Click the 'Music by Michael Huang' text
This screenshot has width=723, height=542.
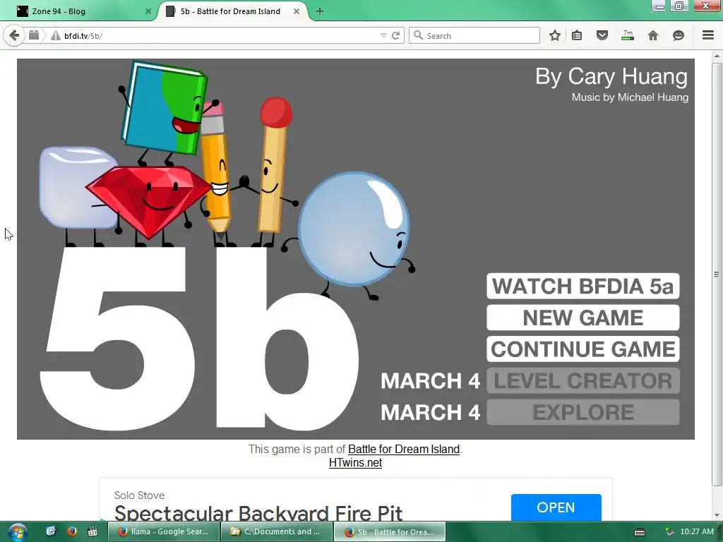tap(630, 97)
